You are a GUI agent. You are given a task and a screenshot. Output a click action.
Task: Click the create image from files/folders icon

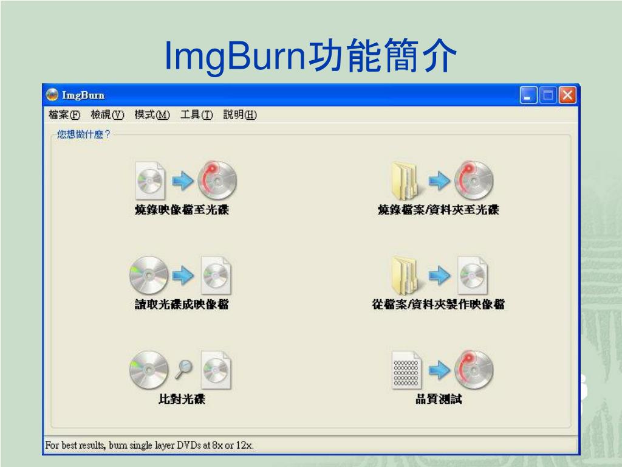[x=440, y=275]
